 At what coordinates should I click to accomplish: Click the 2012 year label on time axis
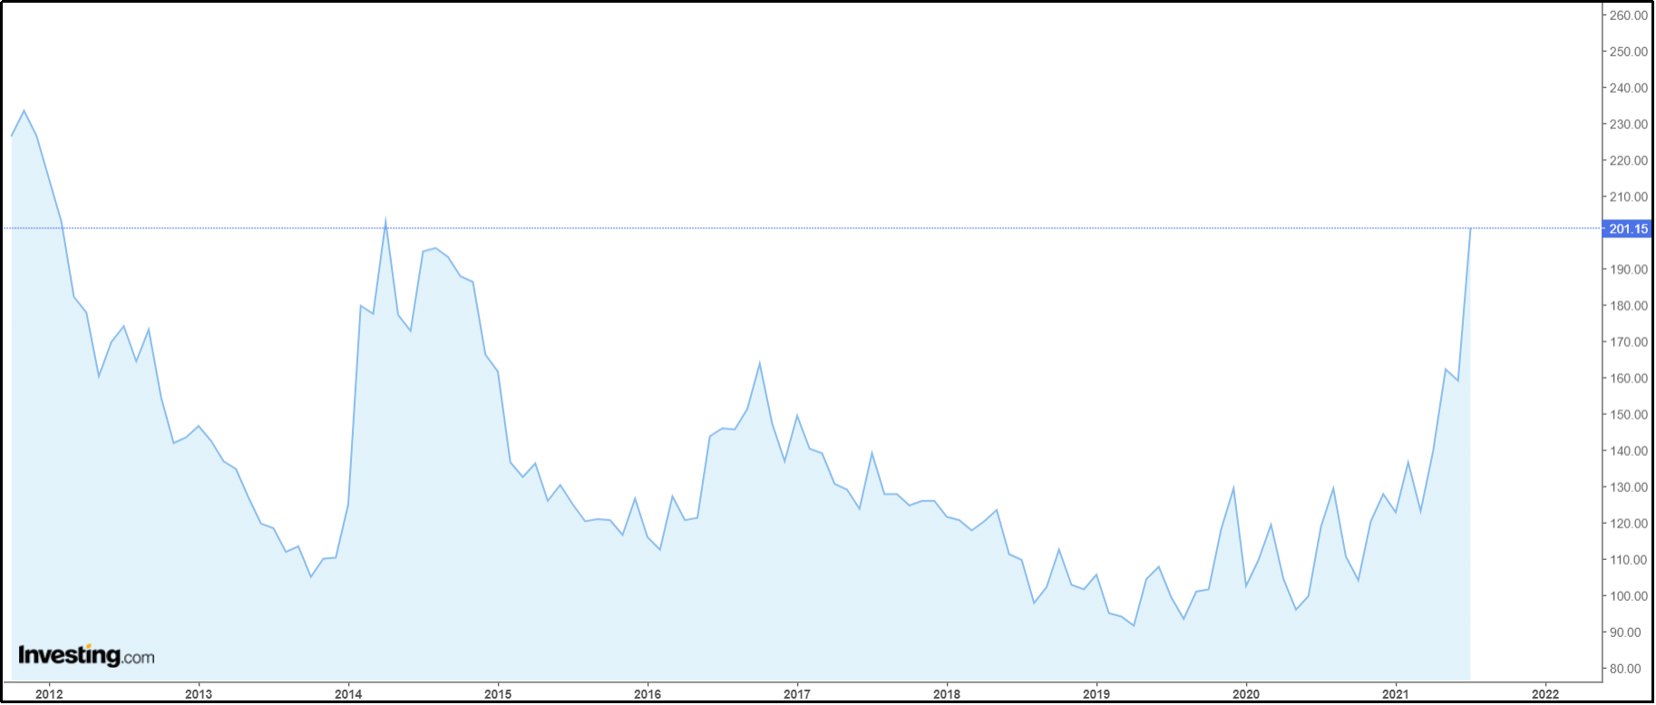pos(49,694)
